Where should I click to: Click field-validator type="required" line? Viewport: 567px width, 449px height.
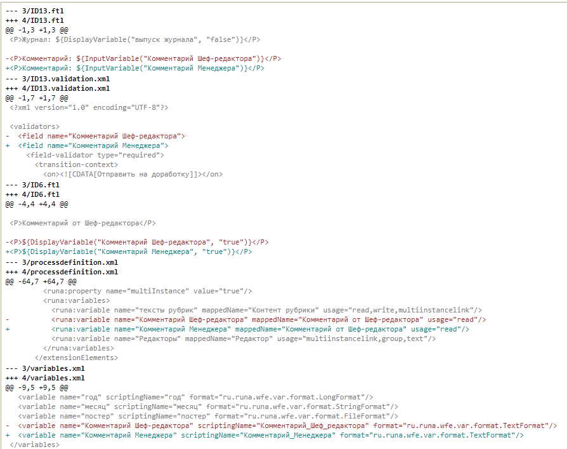(x=96, y=156)
